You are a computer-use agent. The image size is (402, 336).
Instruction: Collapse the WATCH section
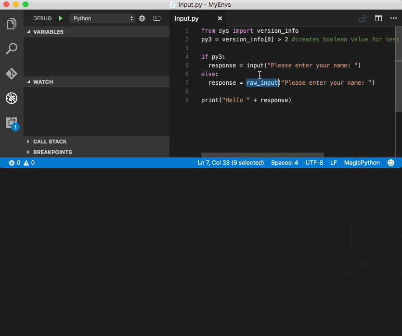click(x=96, y=82)
